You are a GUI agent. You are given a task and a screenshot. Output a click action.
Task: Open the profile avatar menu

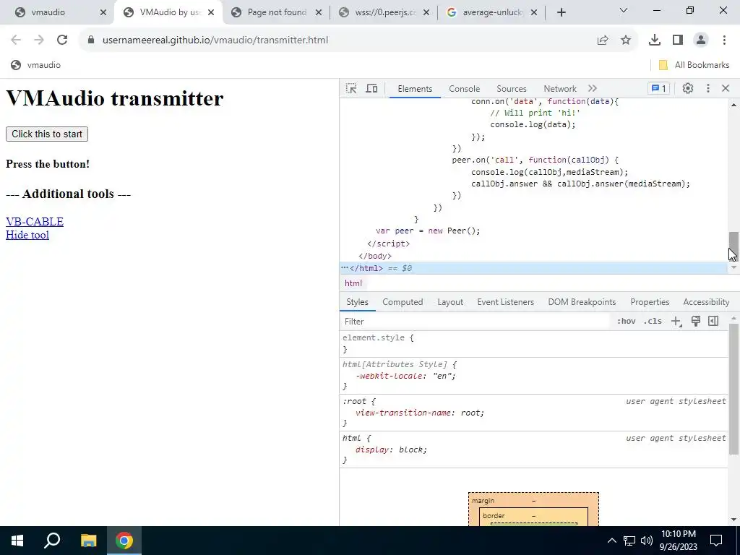[x=701, y=40]
